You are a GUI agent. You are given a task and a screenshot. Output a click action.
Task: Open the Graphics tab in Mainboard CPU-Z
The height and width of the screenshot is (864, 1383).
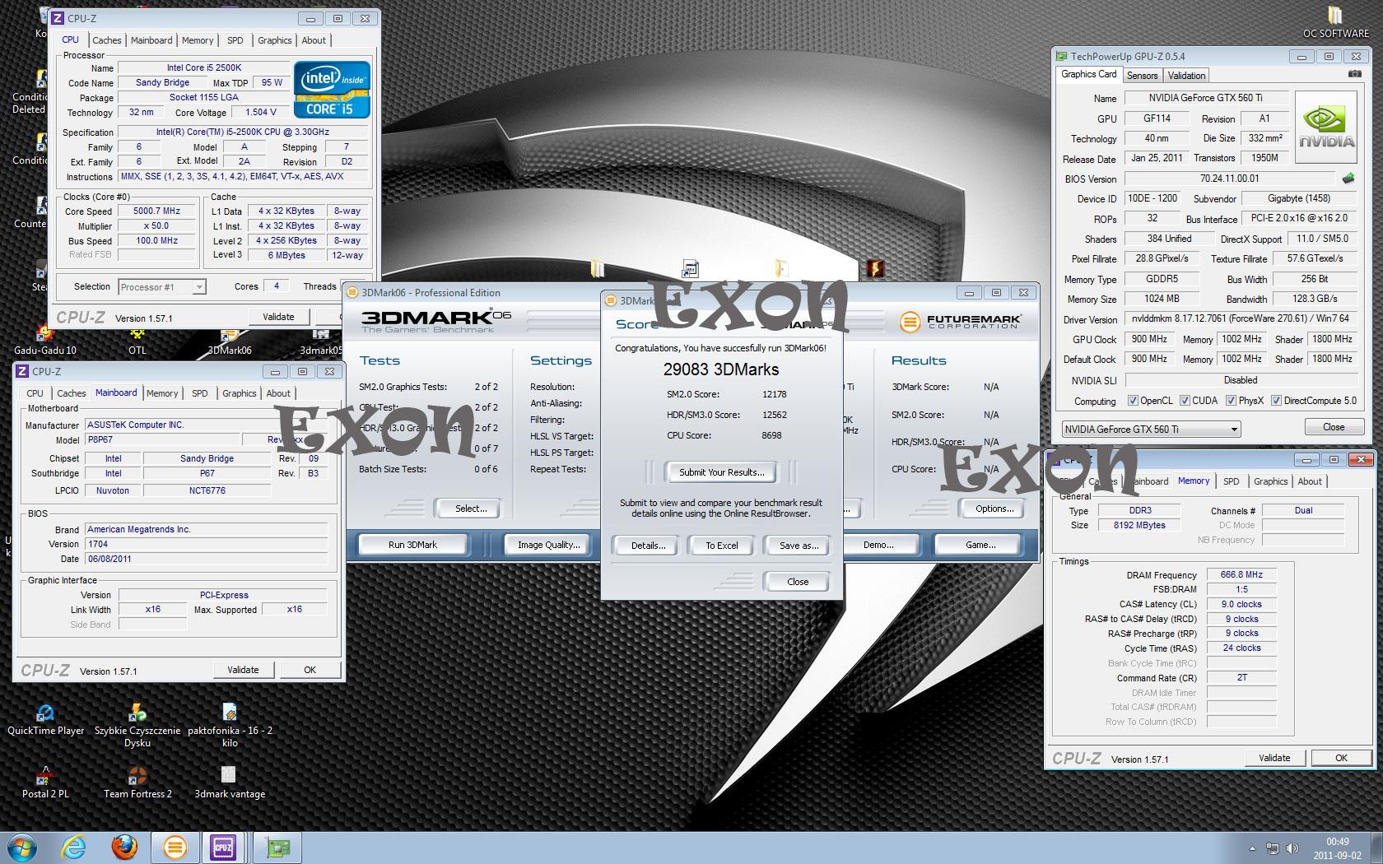coord(239,393)
